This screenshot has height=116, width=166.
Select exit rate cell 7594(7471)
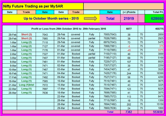pos(110,89)
